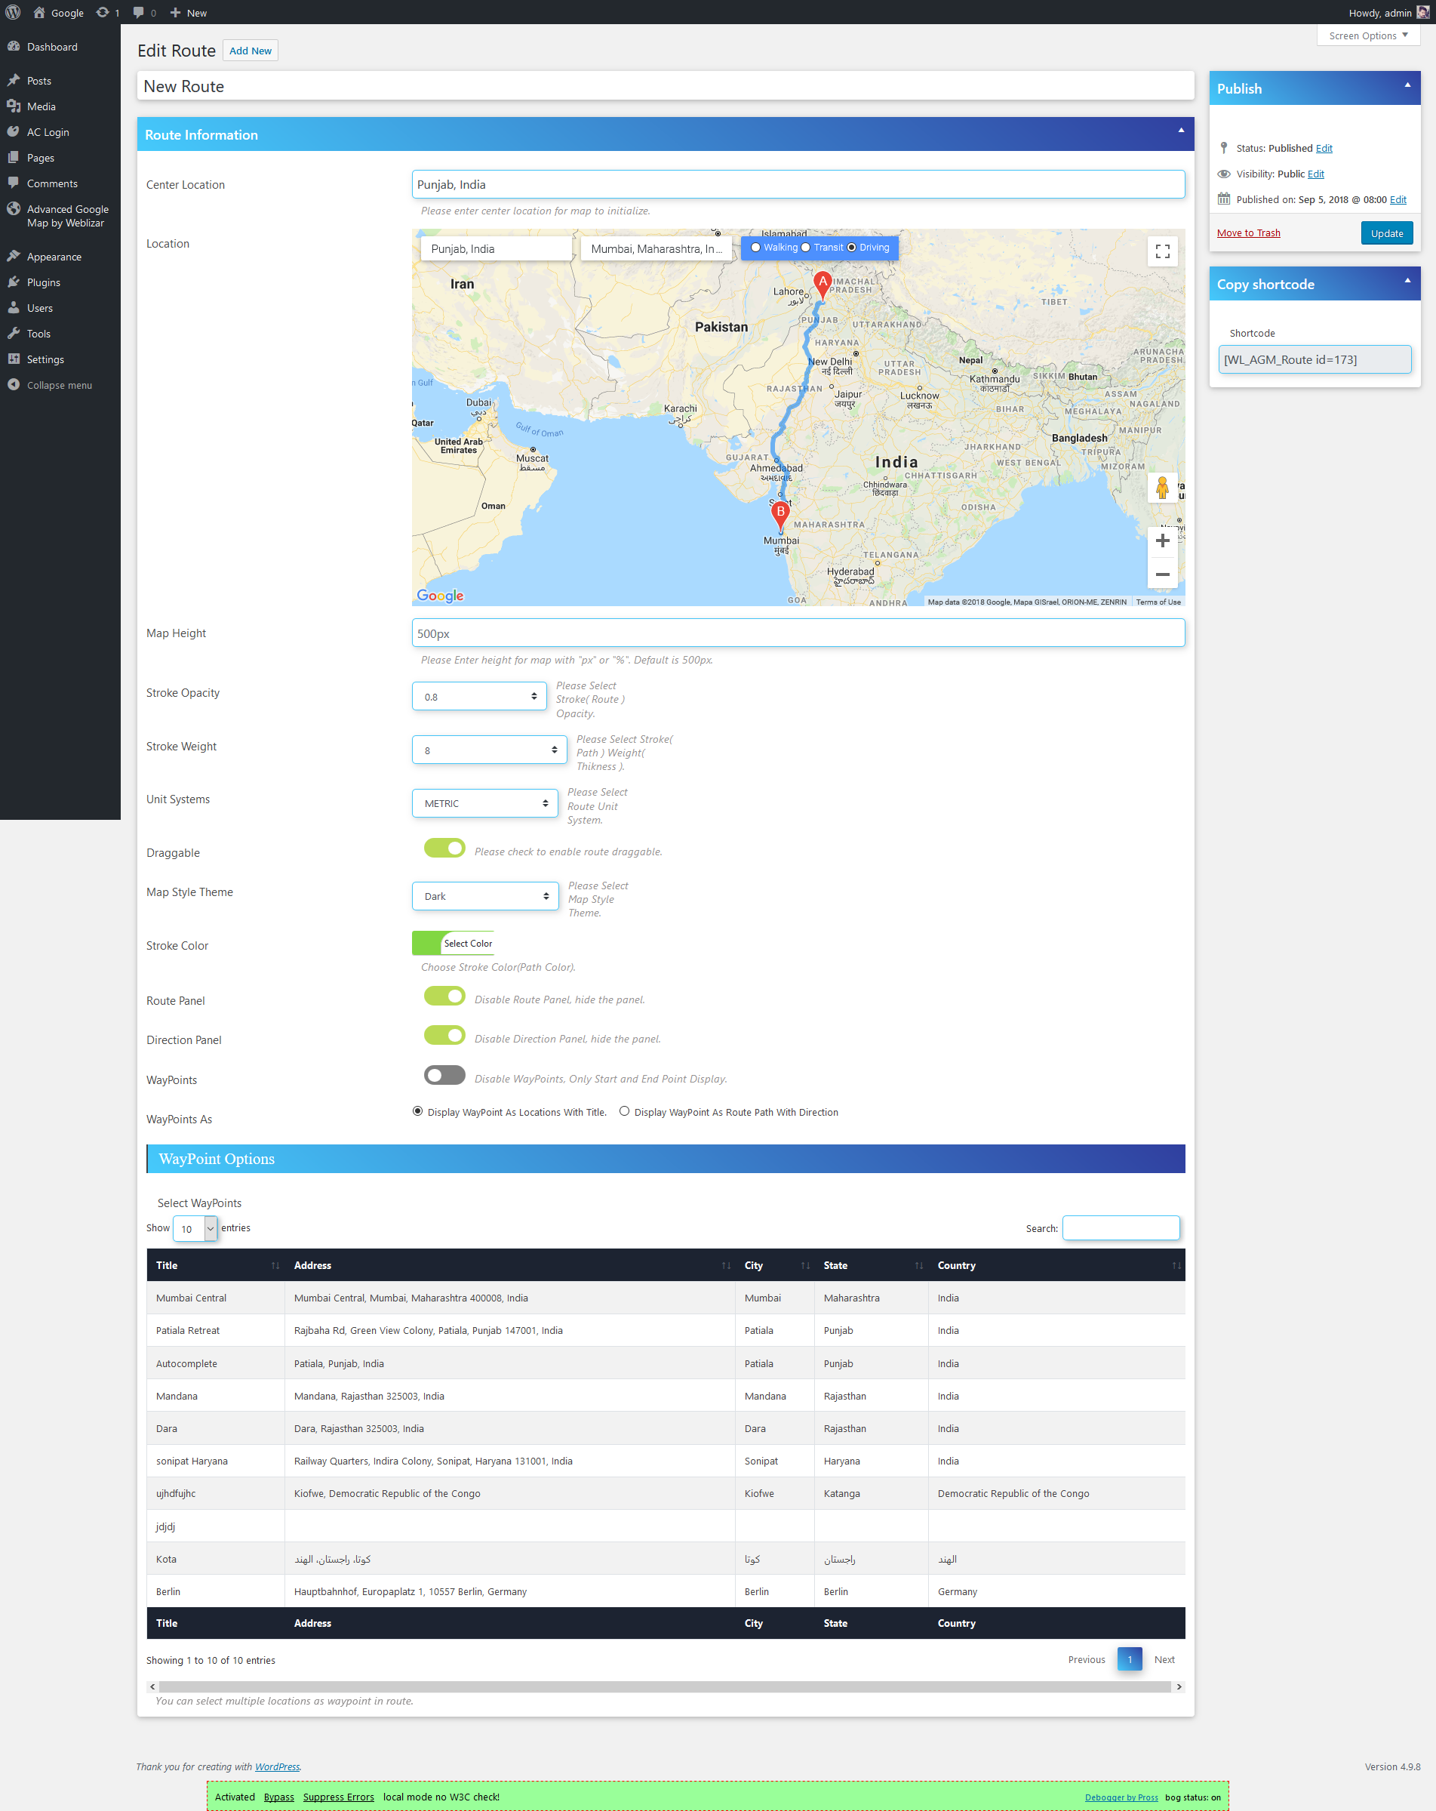The height and width of the screenshot is (1811, 1436).
Task: Enable the WayPoints toggle switch
Action: point(444,1075)
